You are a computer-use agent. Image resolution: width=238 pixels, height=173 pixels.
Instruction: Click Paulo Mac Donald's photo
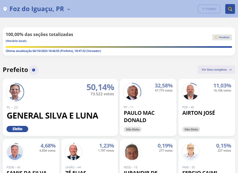pos(132,92)
